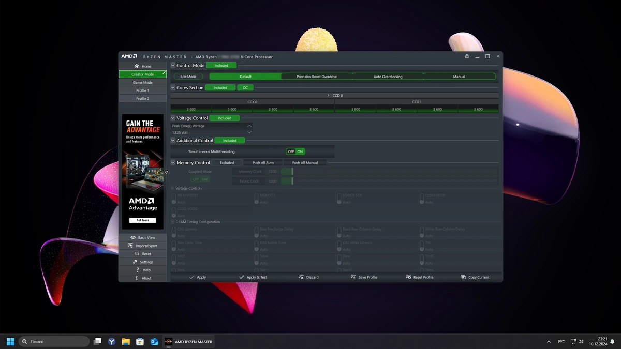This screenshot has width=621, height=349.
Task: Collapse the Memory Control section
Action: [173, 163]
